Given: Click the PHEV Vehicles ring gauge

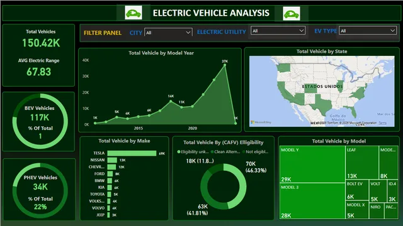Looking at the screenshot, I should (40, 190).
